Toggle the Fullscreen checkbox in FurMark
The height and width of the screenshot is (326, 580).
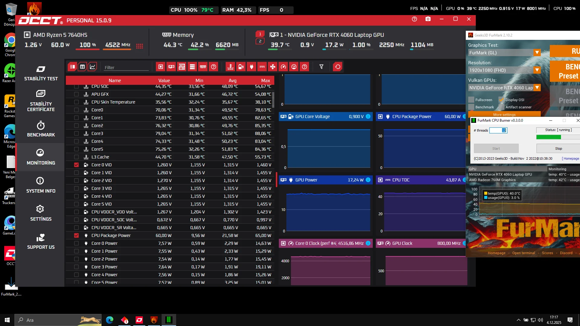click(x=471, y=100)
